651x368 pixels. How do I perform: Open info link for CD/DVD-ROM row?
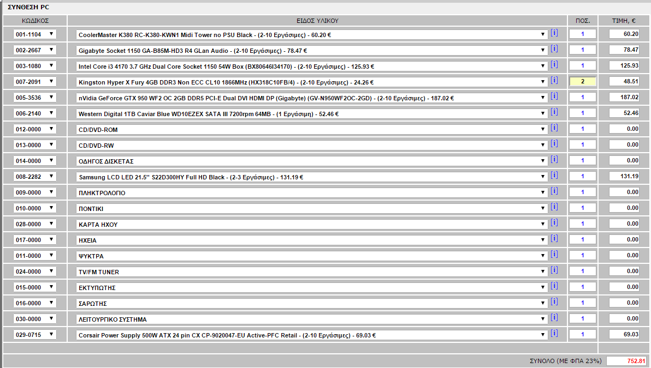point(554,128)
